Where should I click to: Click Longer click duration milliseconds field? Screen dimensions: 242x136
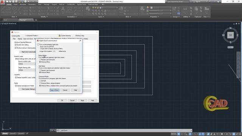coord(55,51)
